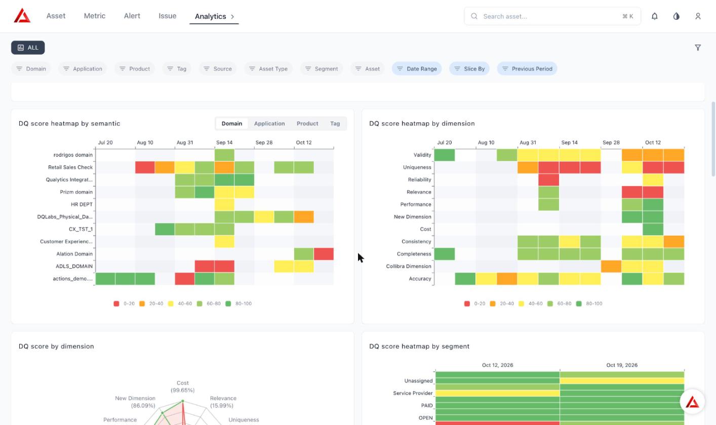Go to the Alert menu

[x=132, y=16]
